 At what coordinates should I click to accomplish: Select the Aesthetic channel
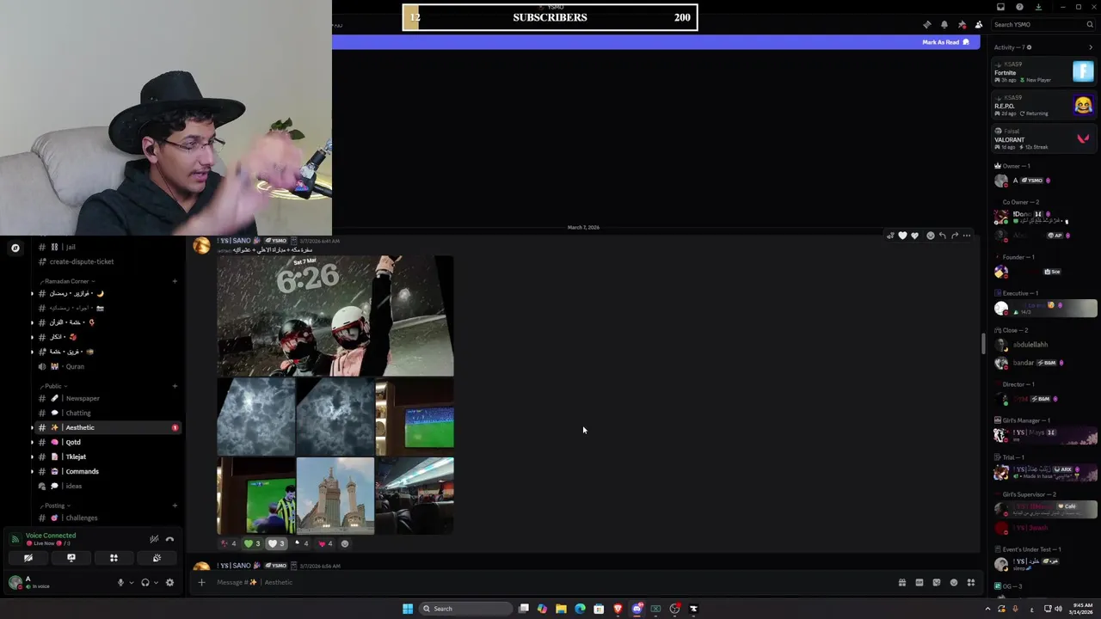(107, 427)
